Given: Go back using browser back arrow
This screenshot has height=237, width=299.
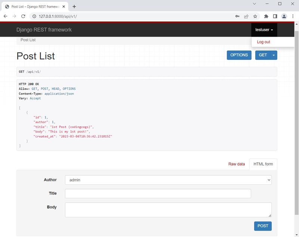Looking at the screenshot, I should pos(5,16).
